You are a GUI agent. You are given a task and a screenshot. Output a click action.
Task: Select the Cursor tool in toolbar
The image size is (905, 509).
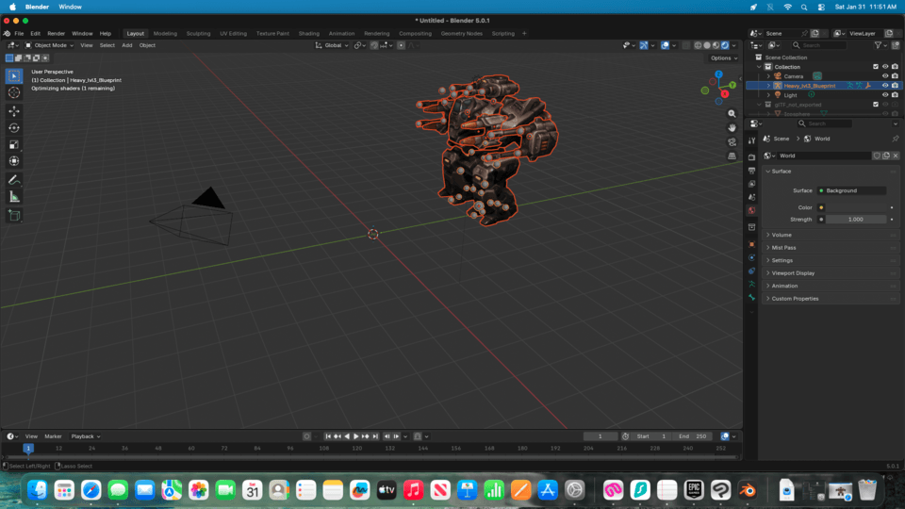14,93
